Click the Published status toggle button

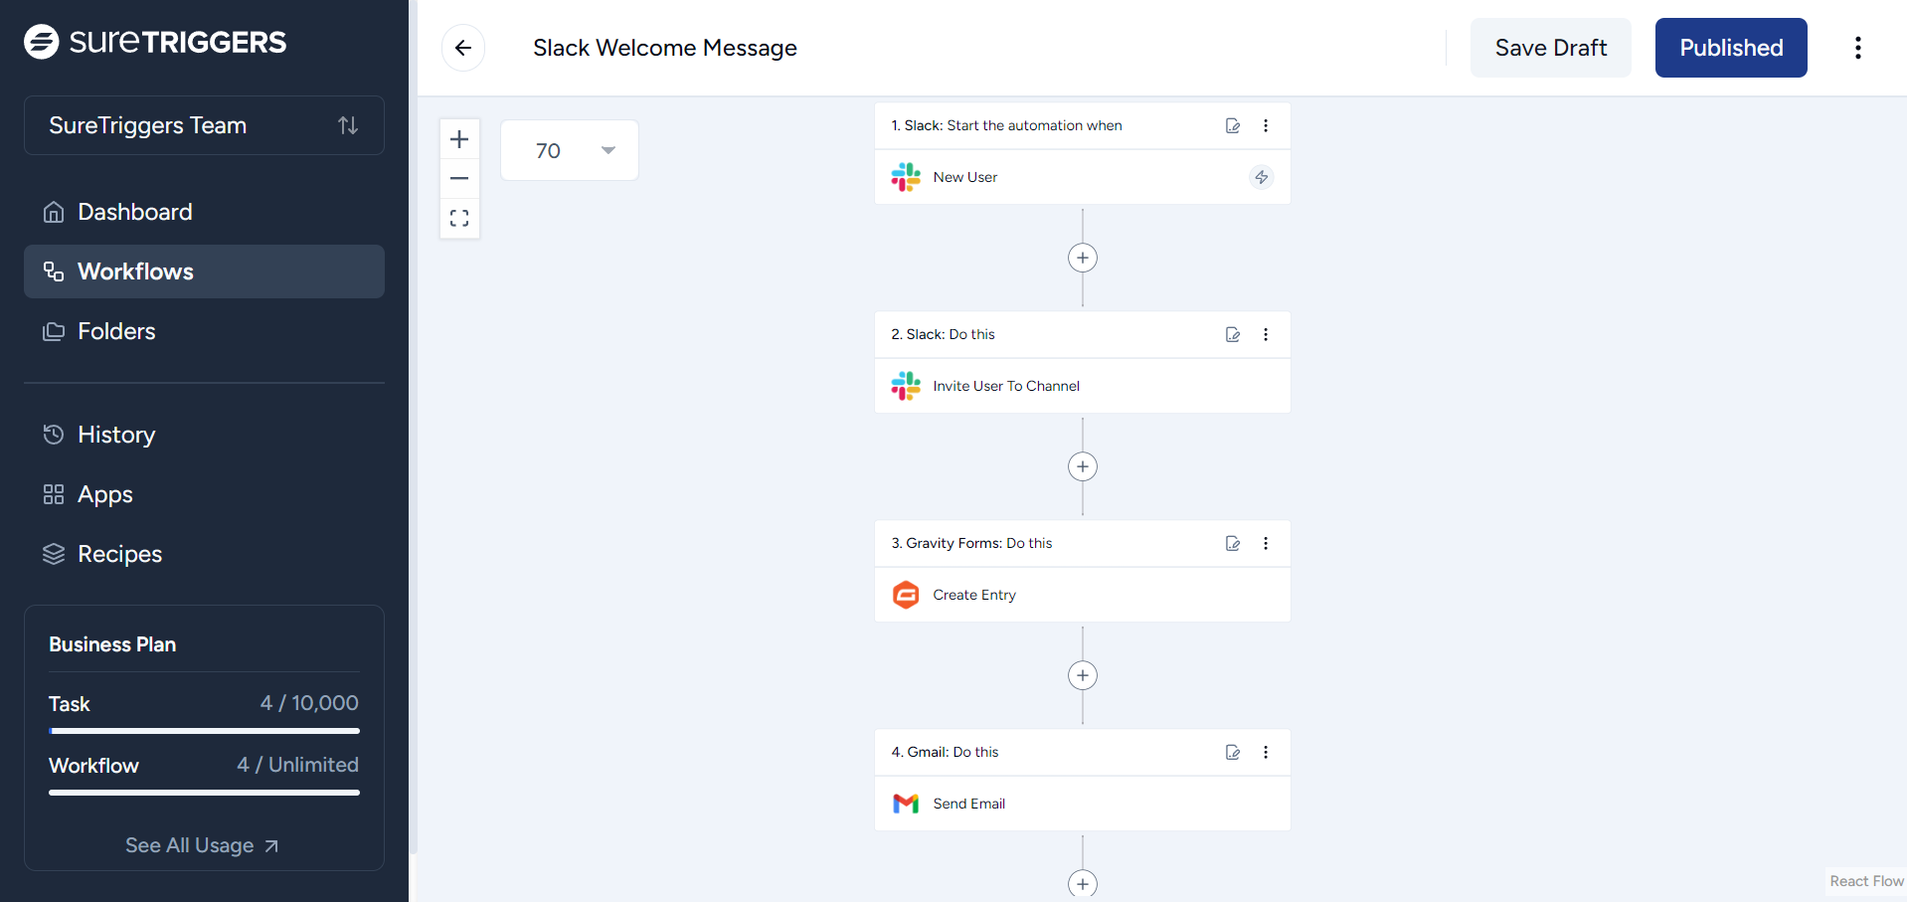pyautogui.click(x=1730, y=47)
